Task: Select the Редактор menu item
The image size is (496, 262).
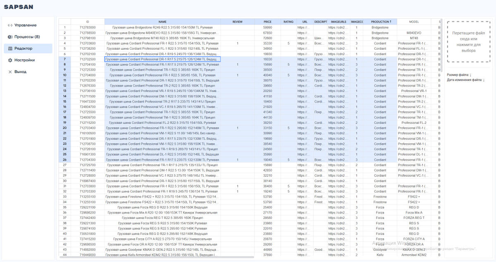Action: pyautogui.click(x=28, y=48)
